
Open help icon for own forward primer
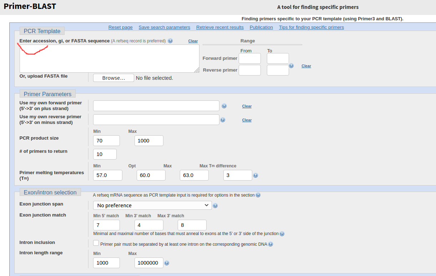coord(224,106)
